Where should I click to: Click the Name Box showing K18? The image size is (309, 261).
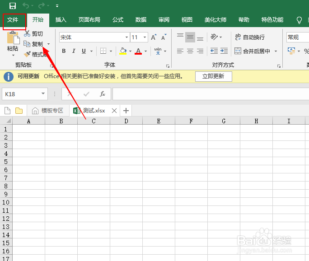point(25,94)
